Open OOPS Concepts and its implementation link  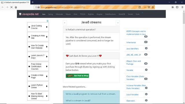tap(136, 33)
